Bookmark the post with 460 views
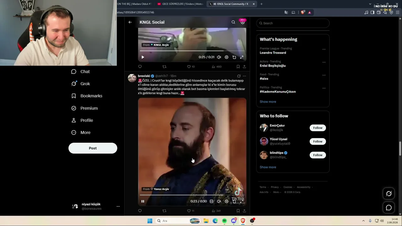This screenshot has height=226, width=402. (x=238, y=67)
